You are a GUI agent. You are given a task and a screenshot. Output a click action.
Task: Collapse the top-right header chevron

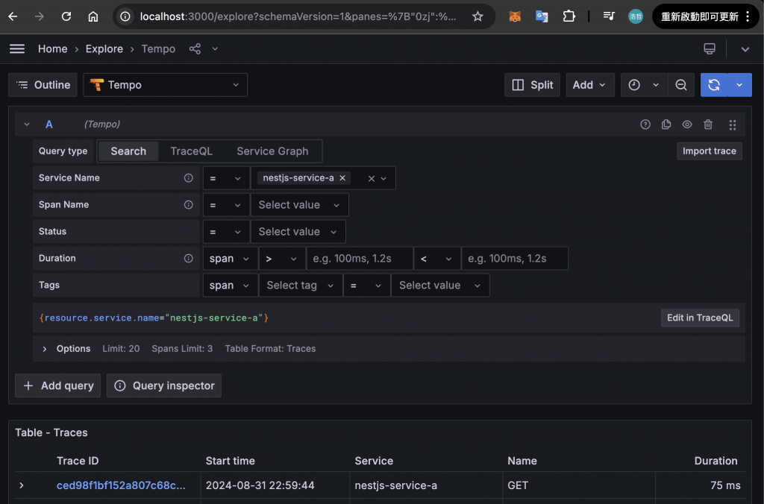pyautogui.click(x=745, y=48)
